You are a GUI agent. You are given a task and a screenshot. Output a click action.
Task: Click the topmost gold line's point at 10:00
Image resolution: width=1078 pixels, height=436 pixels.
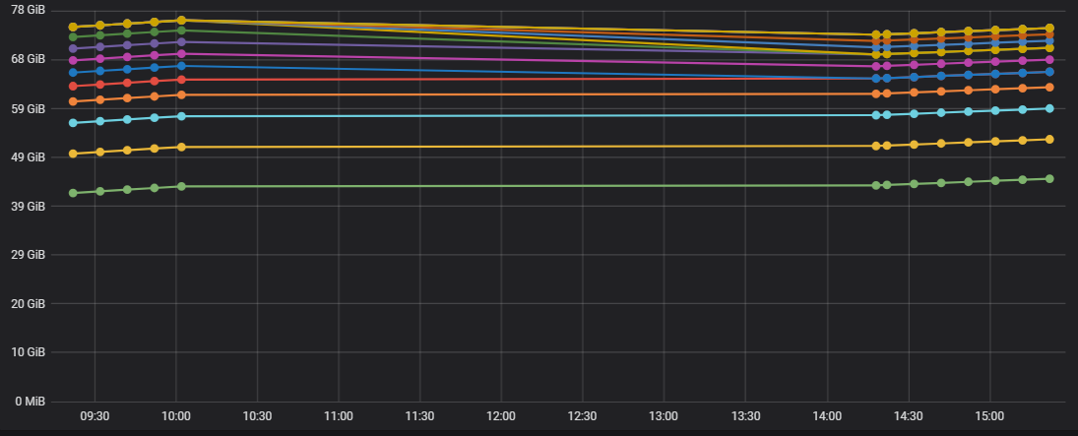(x=181, y=20)
